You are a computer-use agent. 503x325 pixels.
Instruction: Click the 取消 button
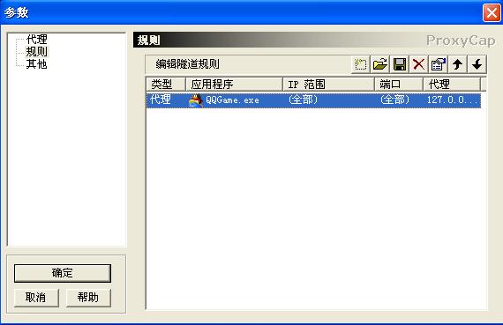pos(36,298)
